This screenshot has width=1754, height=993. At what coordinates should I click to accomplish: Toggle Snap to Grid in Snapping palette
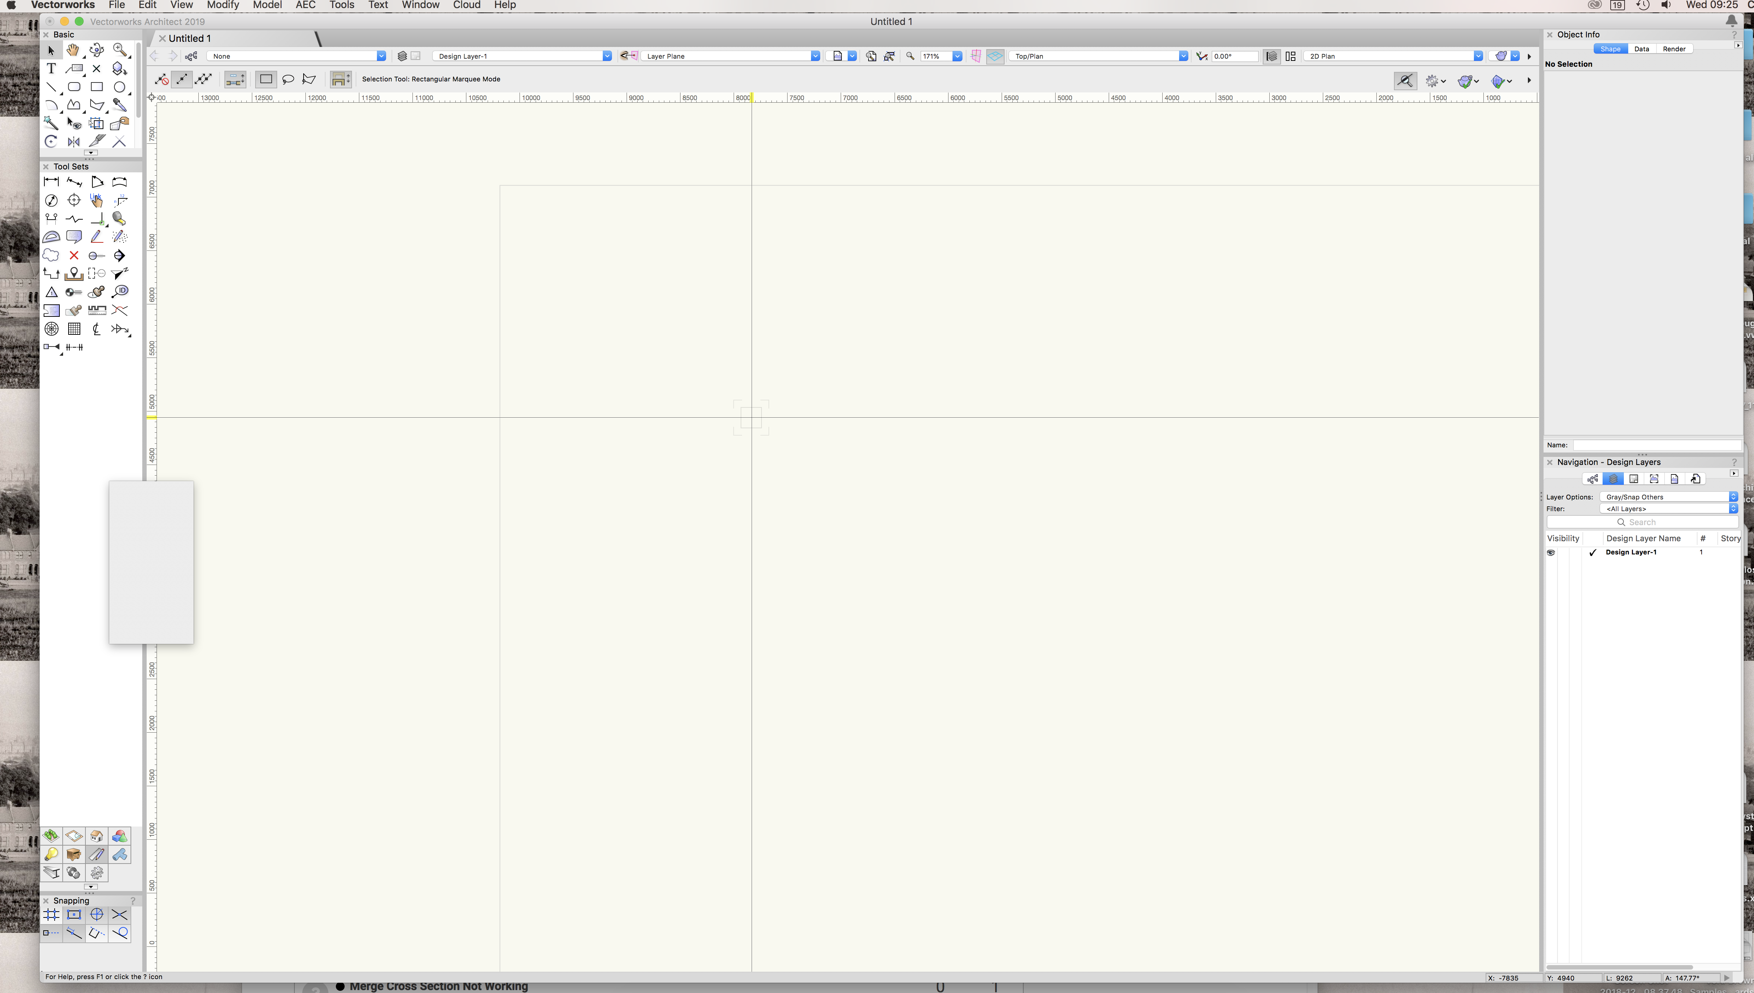[51, 915]
